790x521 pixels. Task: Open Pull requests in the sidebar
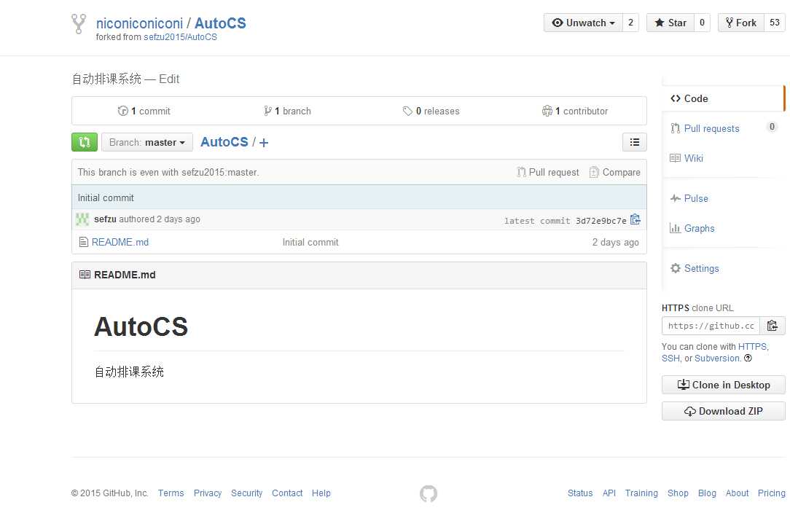[711, 128]
